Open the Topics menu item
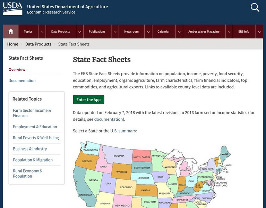The width and height of the screenshot is (266, 208). coord(28,32)
